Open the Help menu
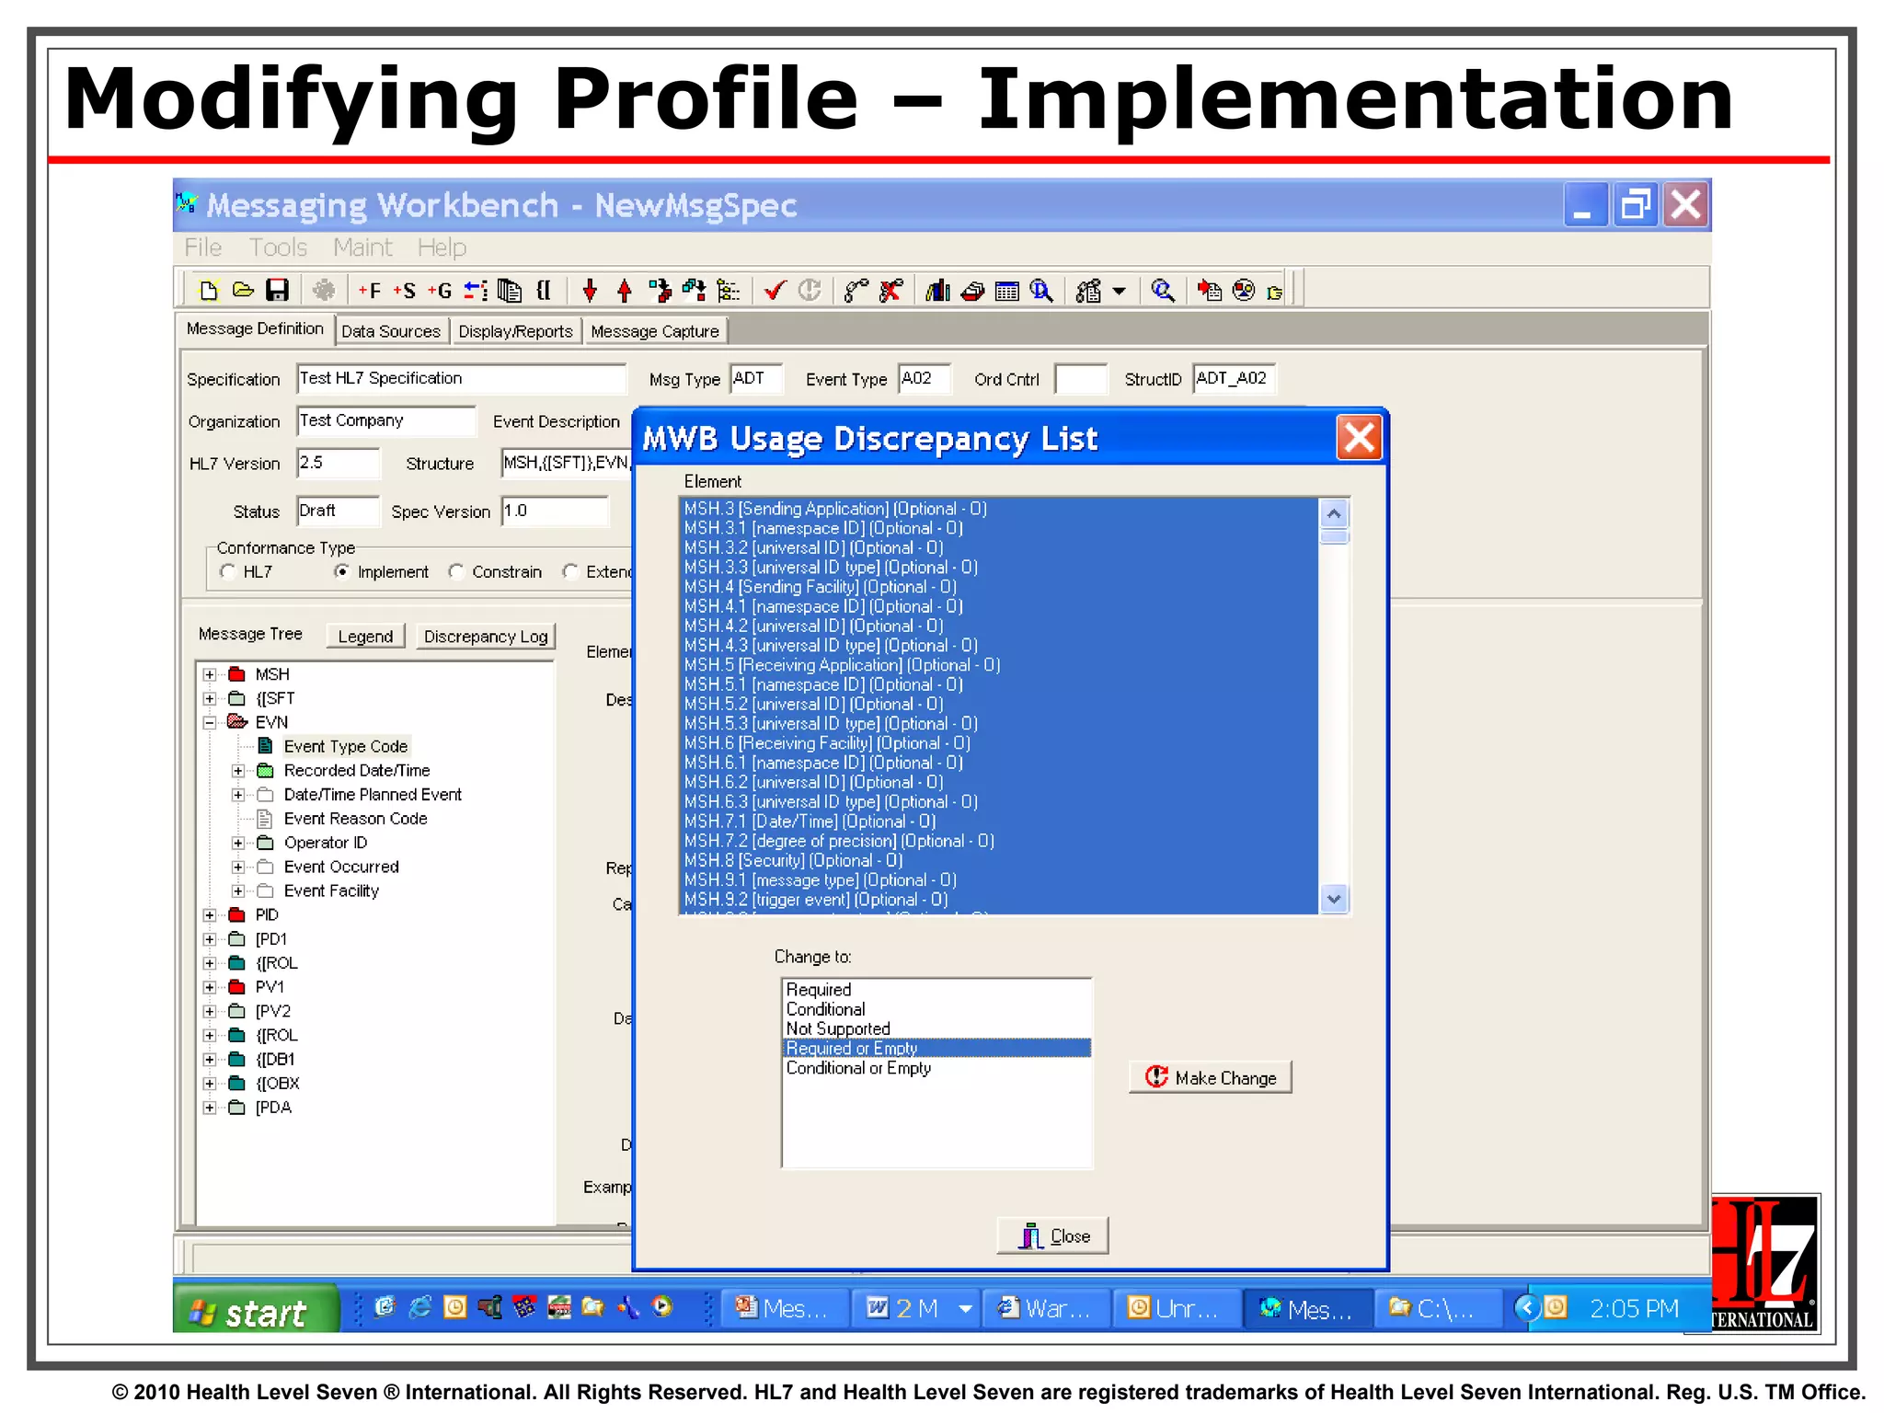 tap(442, 247)
